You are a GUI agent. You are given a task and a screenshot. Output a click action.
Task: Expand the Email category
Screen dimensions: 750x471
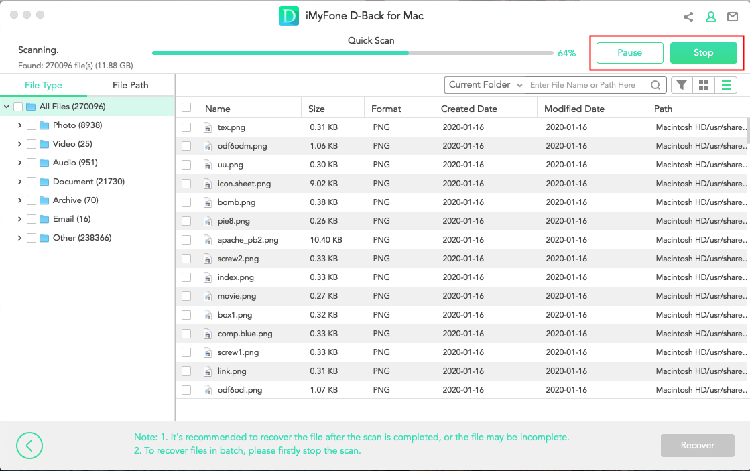pyautogui.click(x=19, y=219)
